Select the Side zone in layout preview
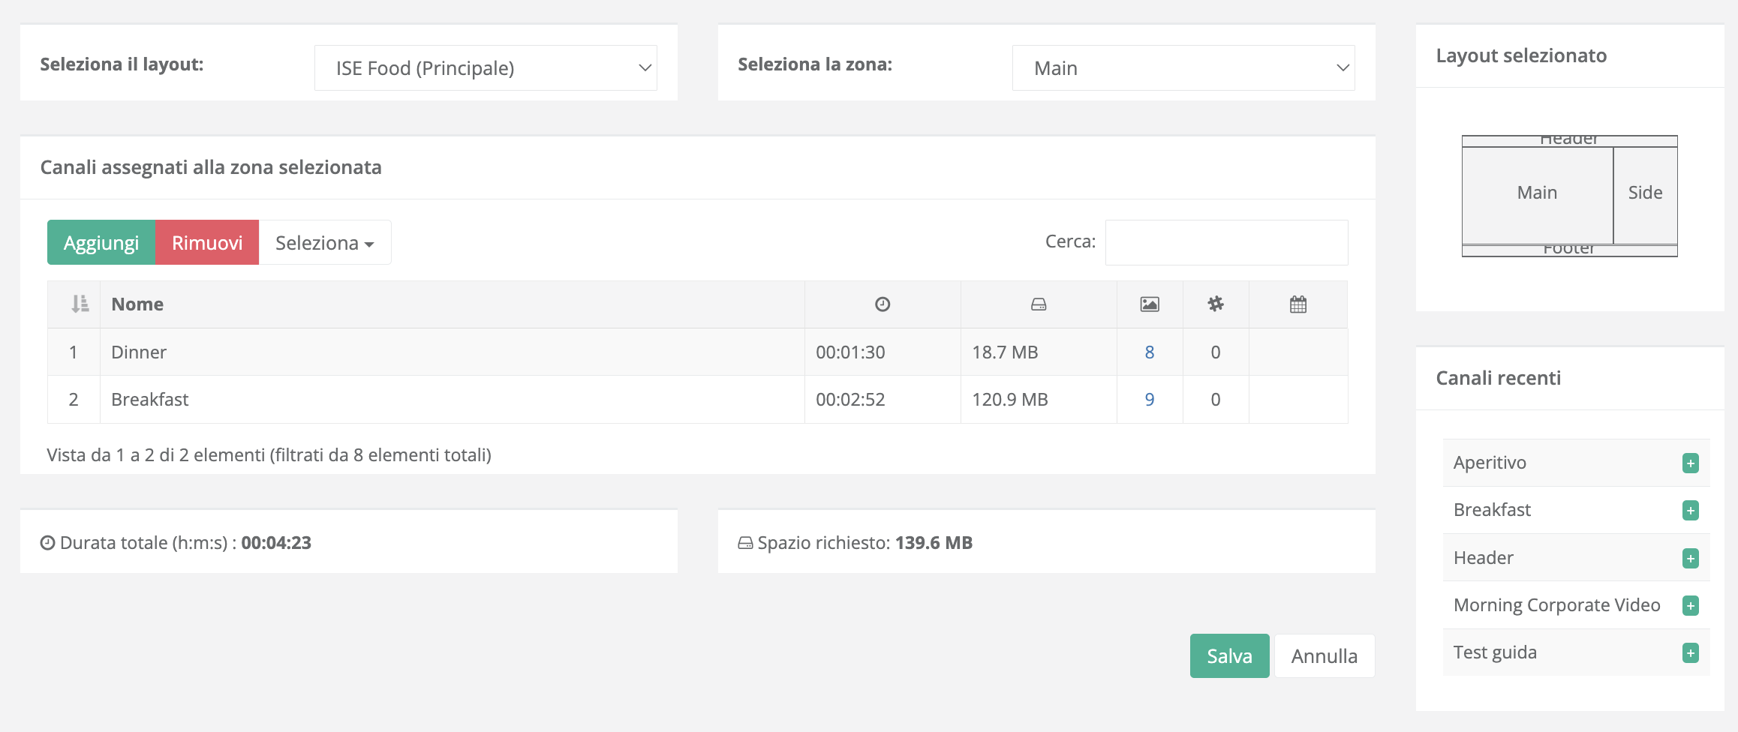The image size is (1738, 732). [1645, 193]
